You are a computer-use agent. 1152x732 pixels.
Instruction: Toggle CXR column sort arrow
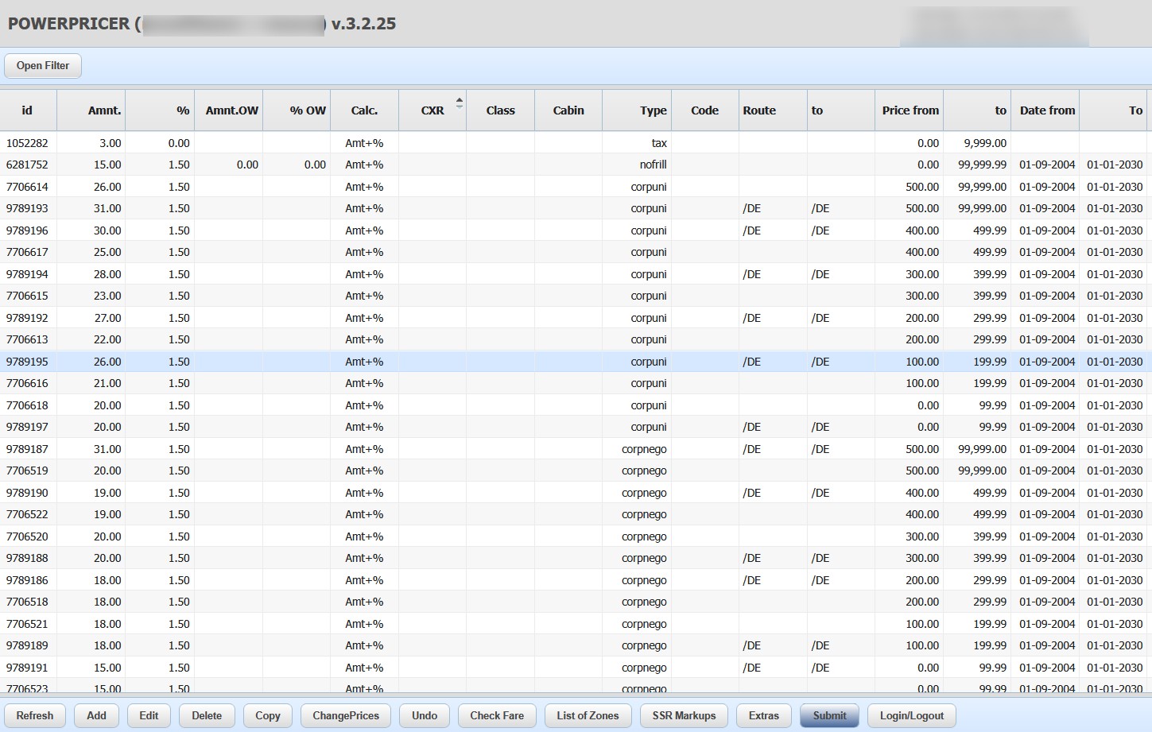pos(459,103)
